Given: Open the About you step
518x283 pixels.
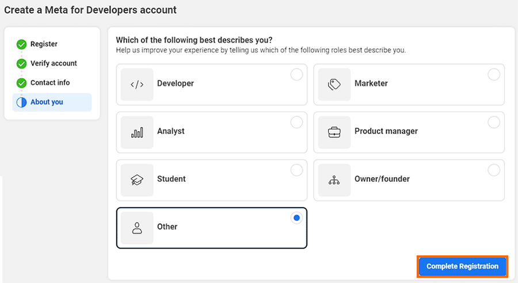Looking at the screenshot, I should coord(47,102).
